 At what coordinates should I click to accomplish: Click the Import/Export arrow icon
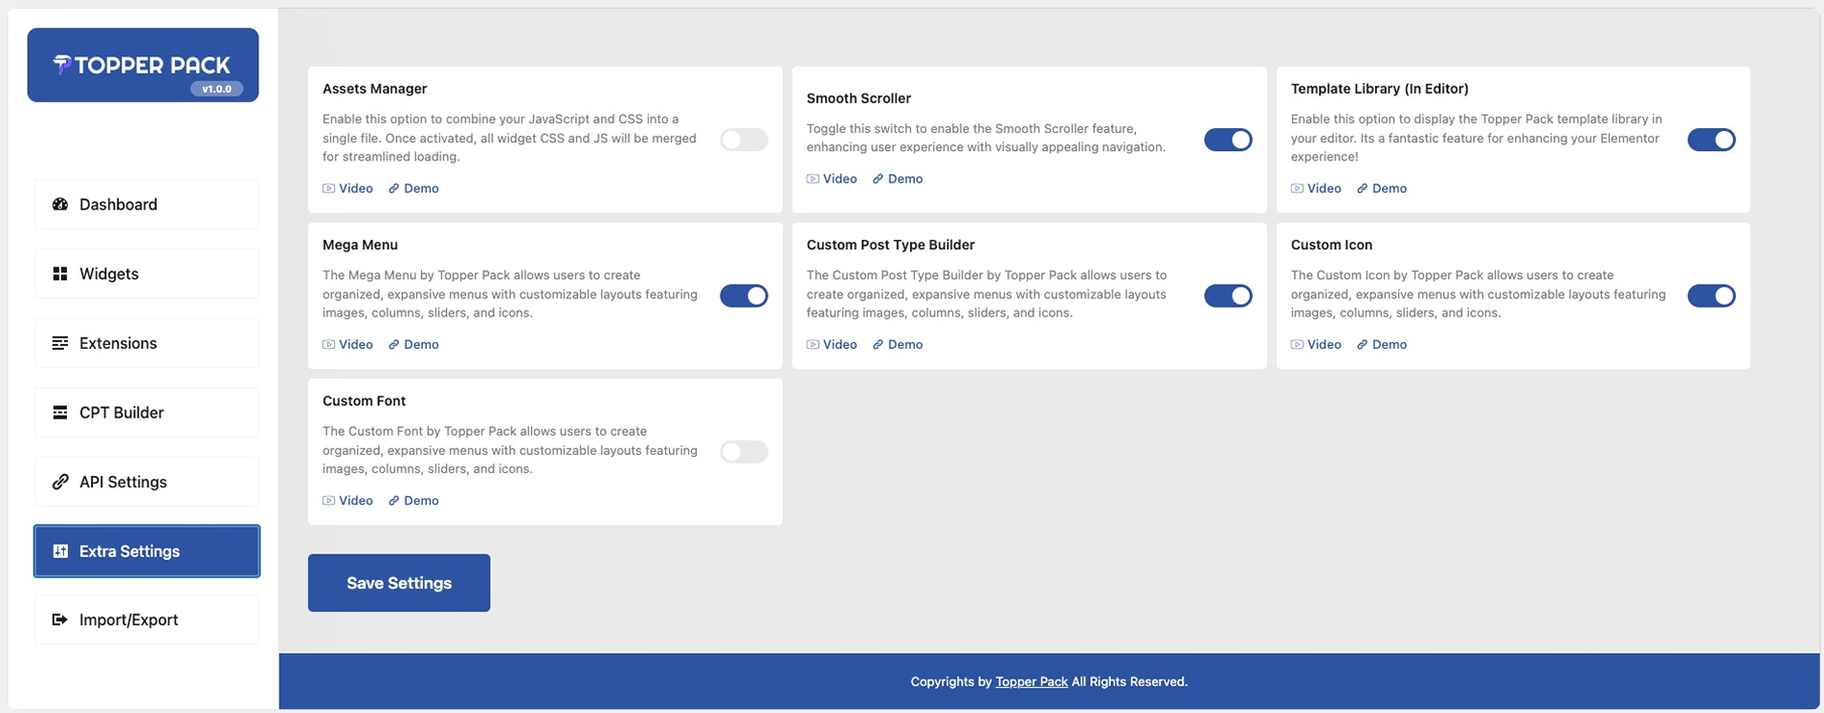(60, 619)
